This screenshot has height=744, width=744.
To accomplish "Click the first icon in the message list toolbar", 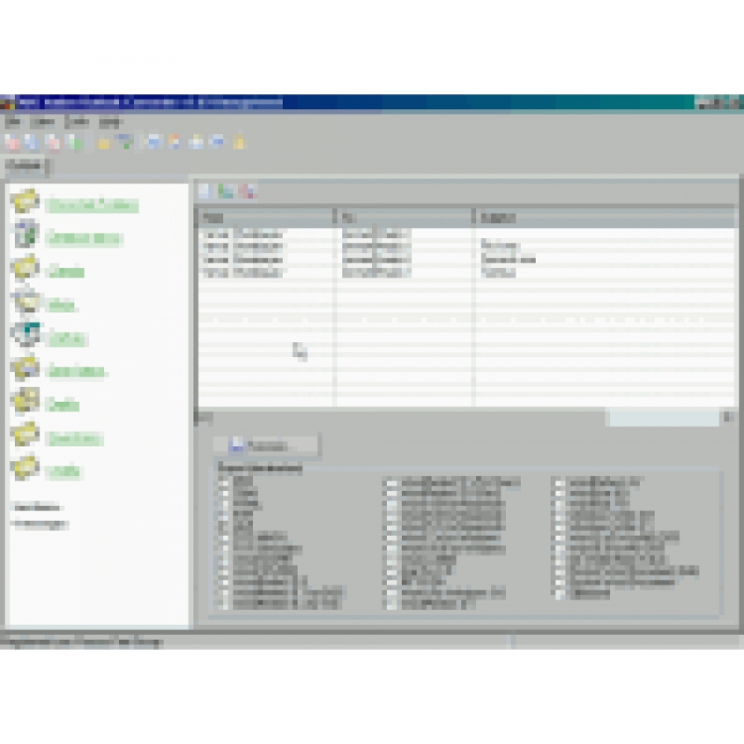I will [x=204, y=190].
